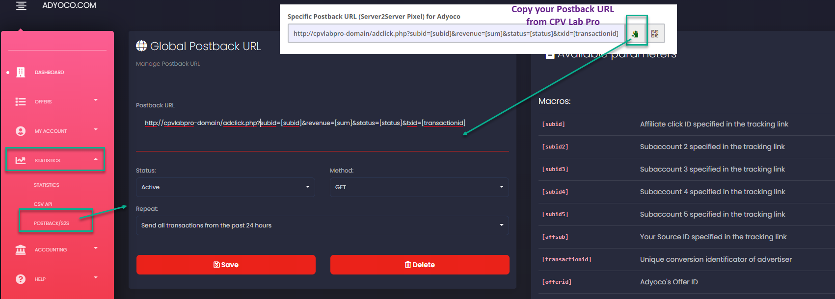Click the "Macros:" heading
Screen dimensions: 835x299
click(x=555, y=101)
